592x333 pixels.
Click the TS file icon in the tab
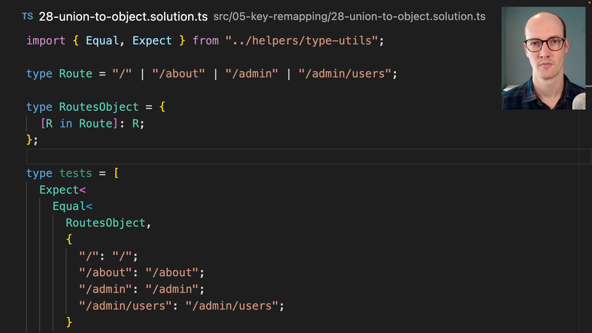click(x=27, y=17)
